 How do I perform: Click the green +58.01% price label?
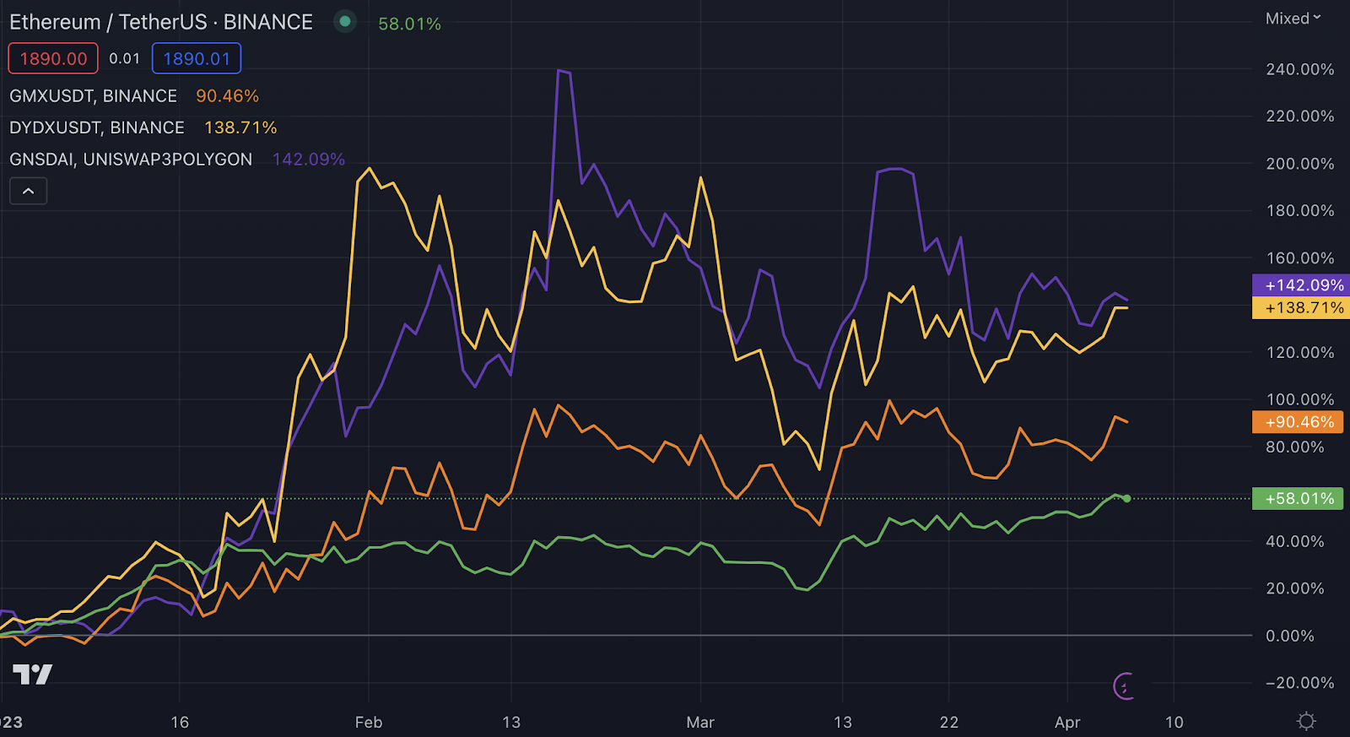(x=1298, y=499)
